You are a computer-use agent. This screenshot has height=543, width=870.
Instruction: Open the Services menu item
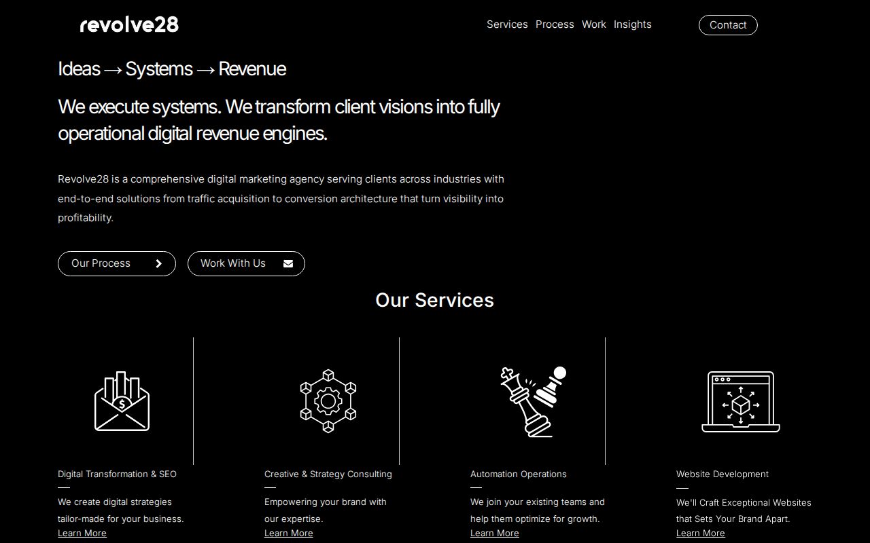(507, 24)
